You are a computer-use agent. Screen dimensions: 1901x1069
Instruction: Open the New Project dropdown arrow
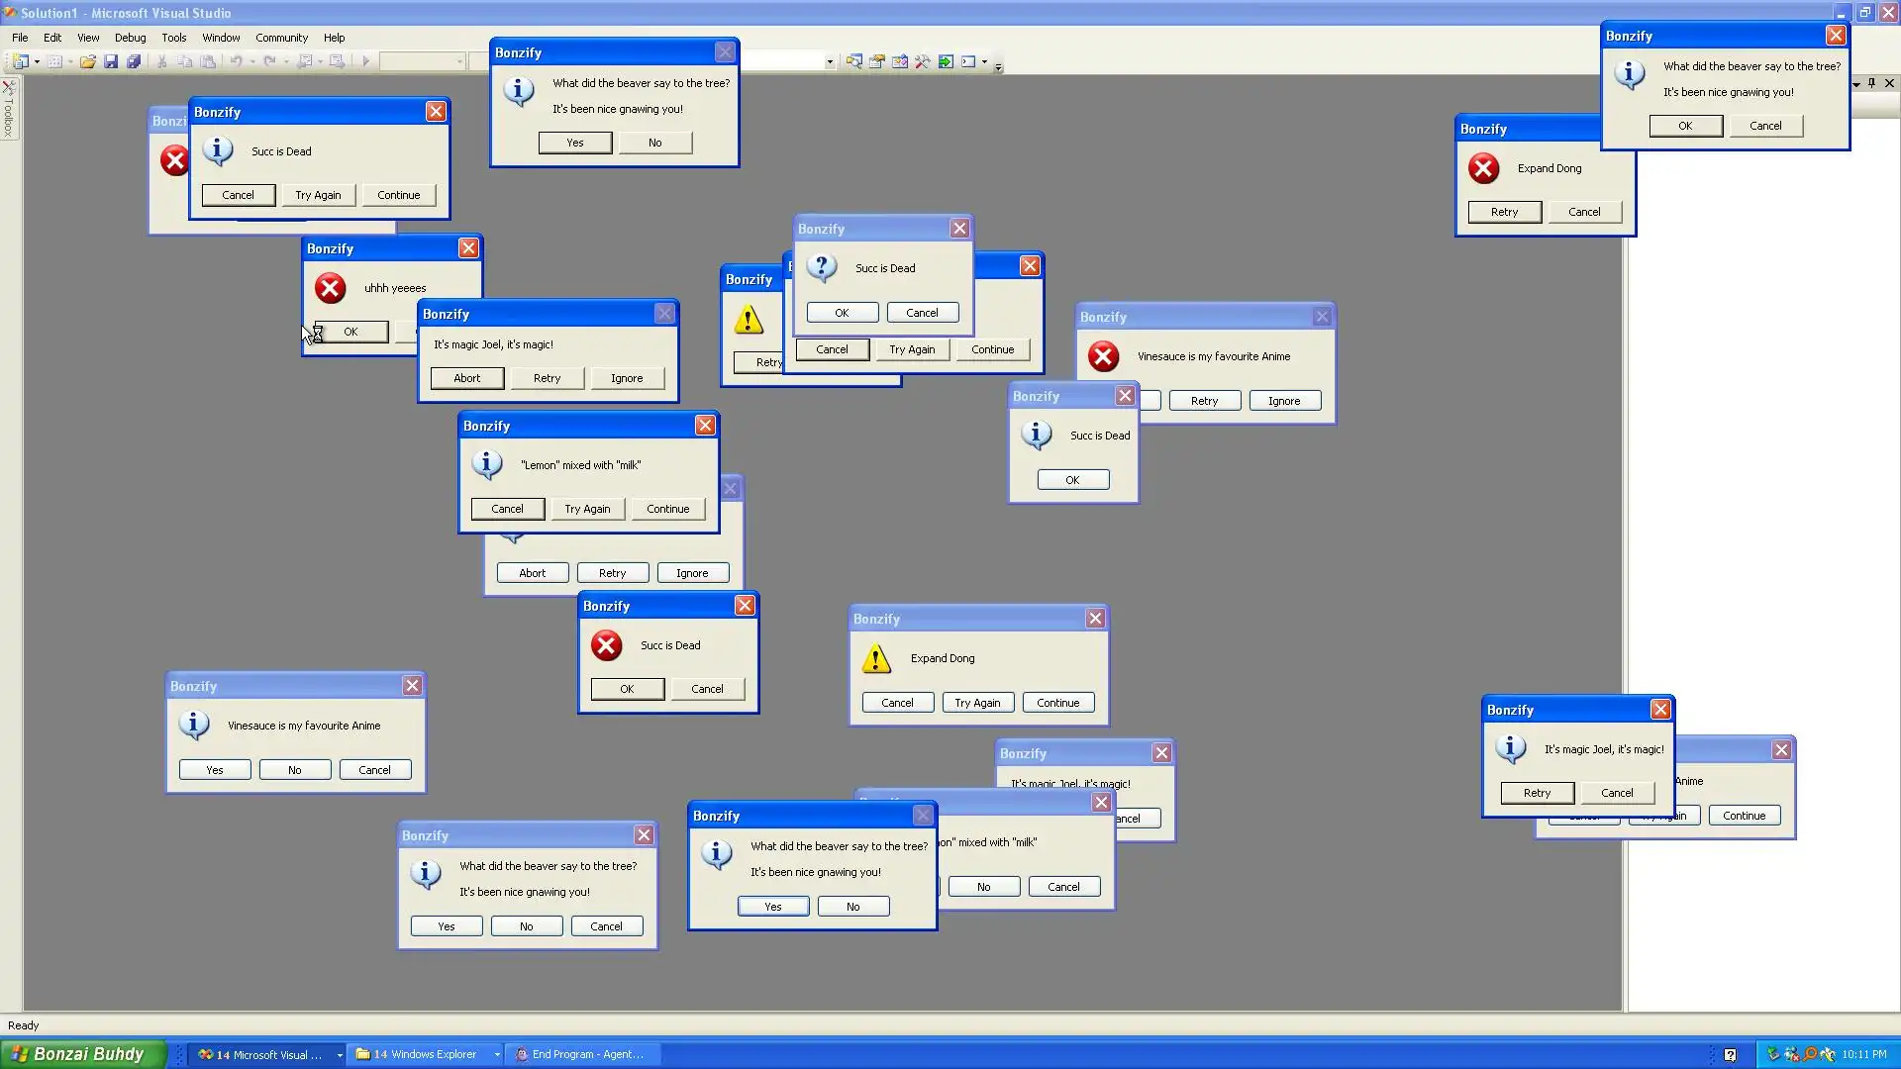coord(38,61)
